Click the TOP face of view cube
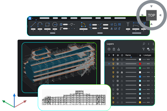The width and height of the screenshot is (167, 111). (151, 15)
